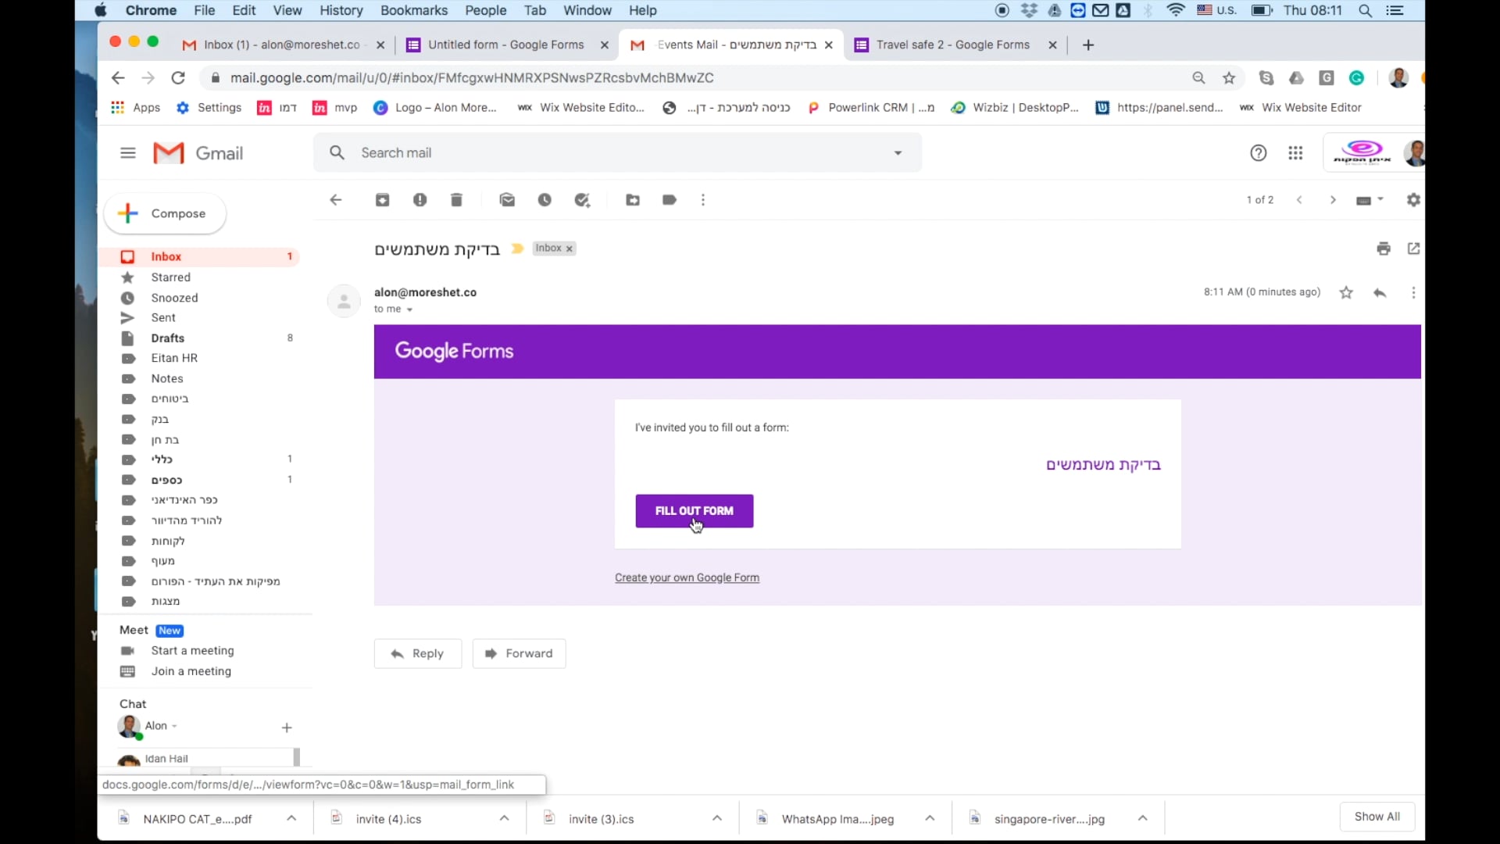
Task: Open Alon chat status dropdown
Action: point(174,726)
